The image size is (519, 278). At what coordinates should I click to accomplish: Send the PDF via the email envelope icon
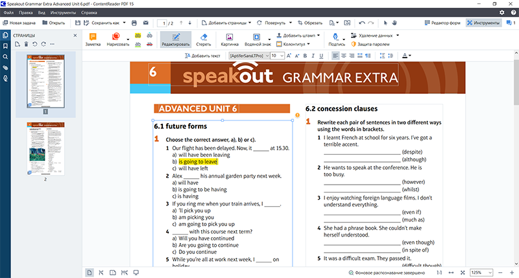(145, 23)
